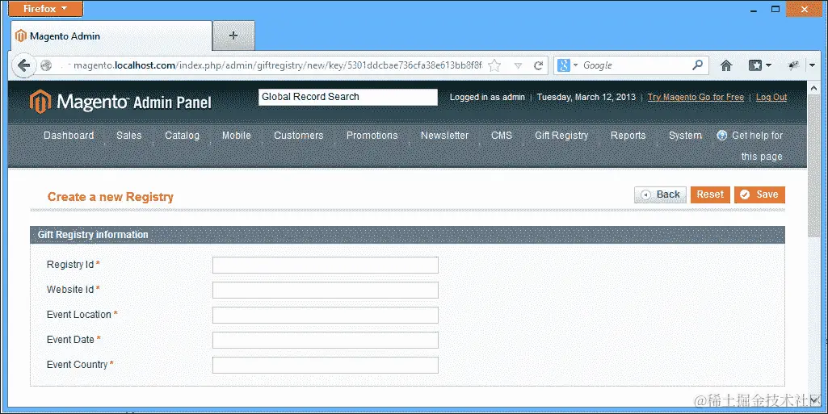
Task: Open a new tab with plus button
Action: tap(233, 36)
